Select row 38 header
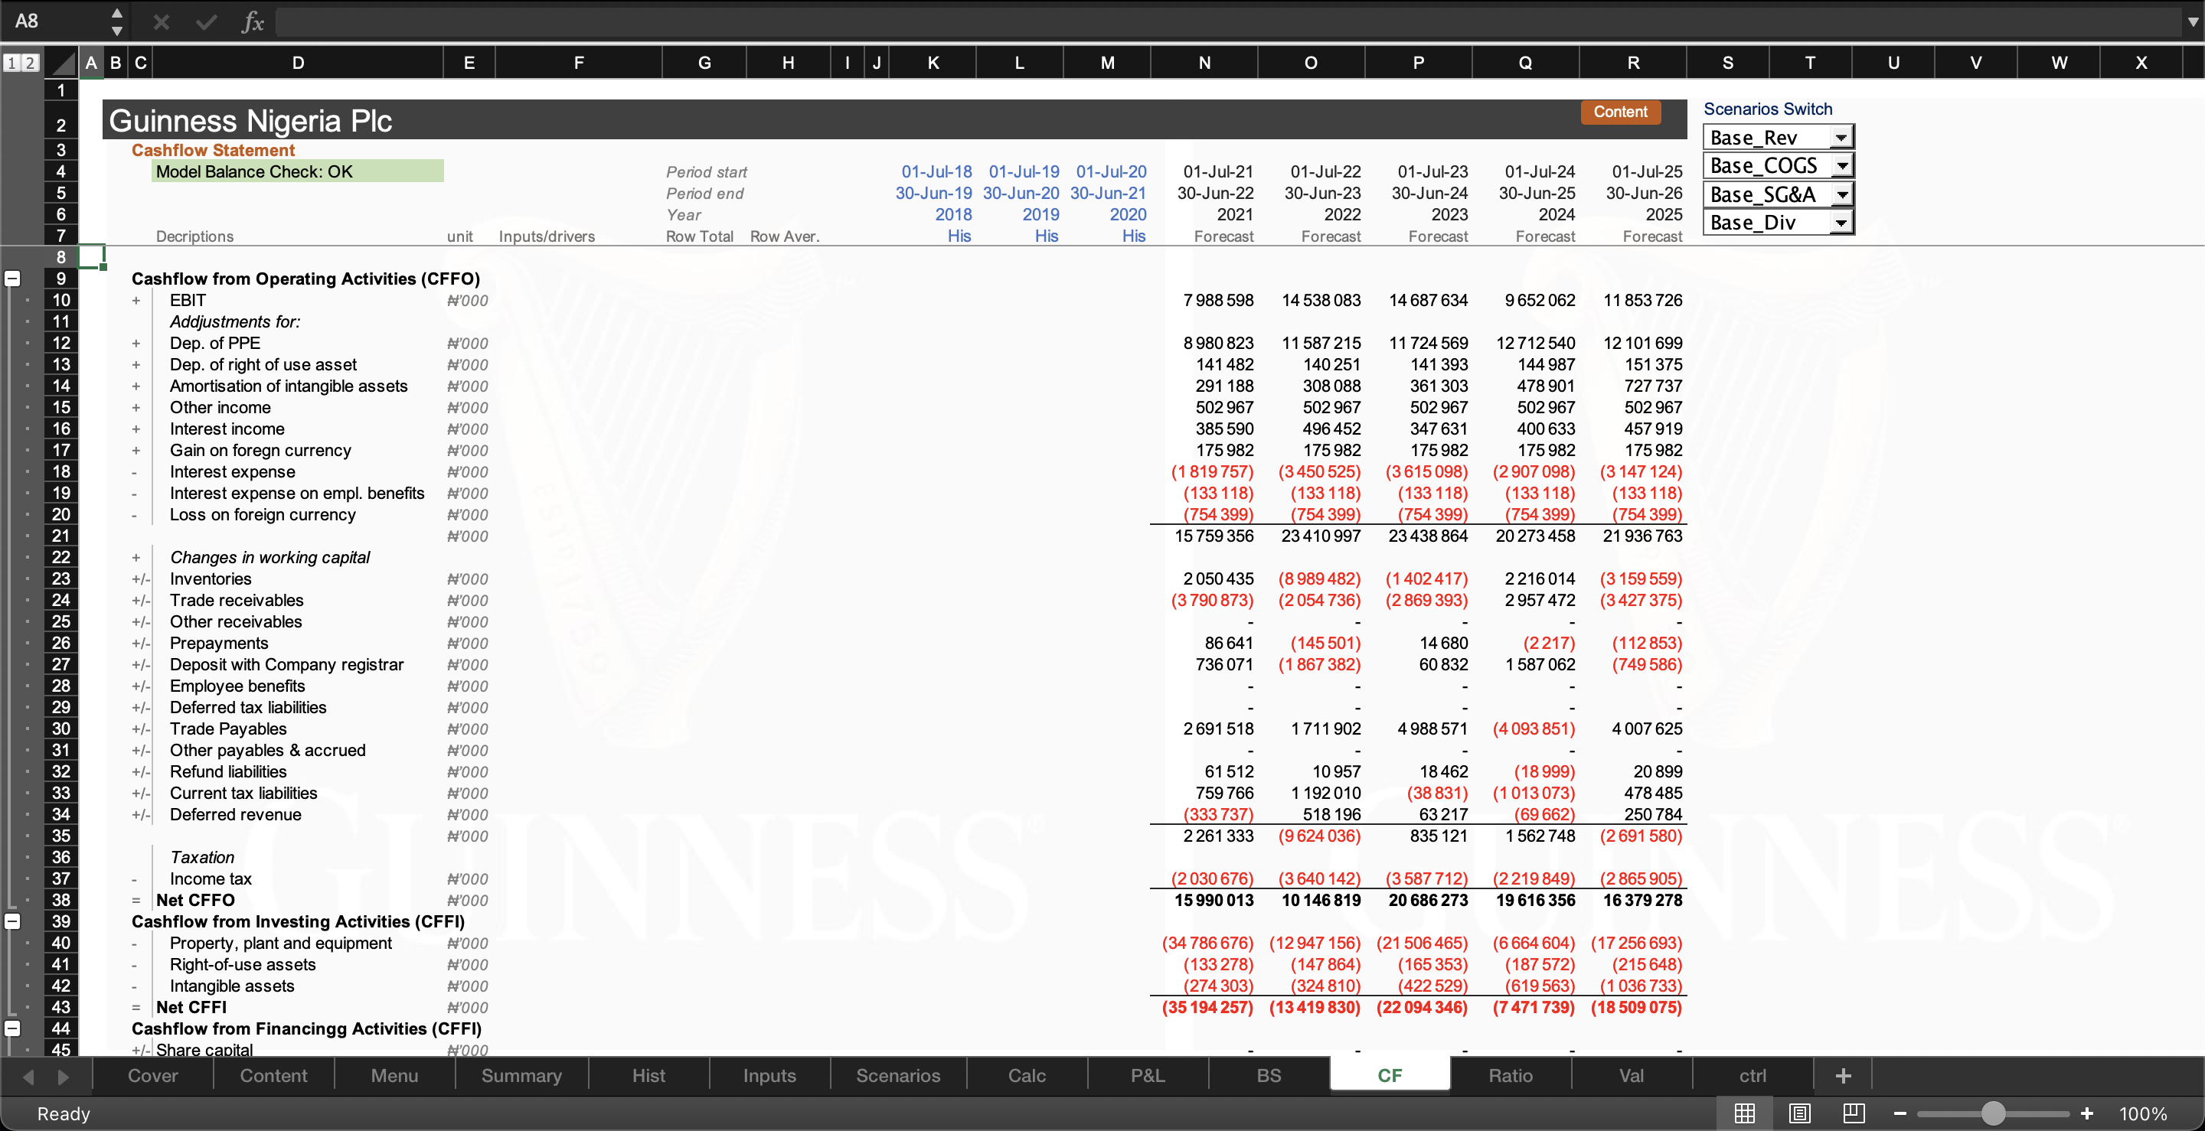Viewport: 2205px width, 1131px height. (x=60, y=900)
